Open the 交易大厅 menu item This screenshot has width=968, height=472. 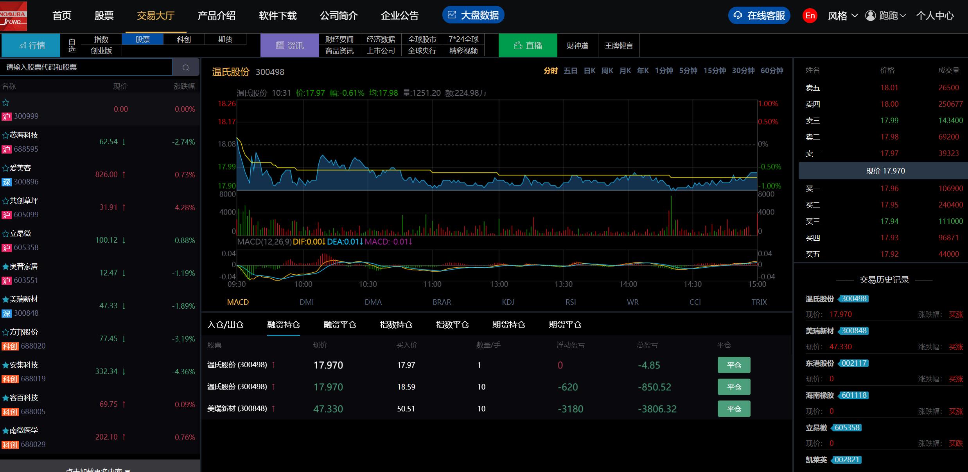(156, 16)
